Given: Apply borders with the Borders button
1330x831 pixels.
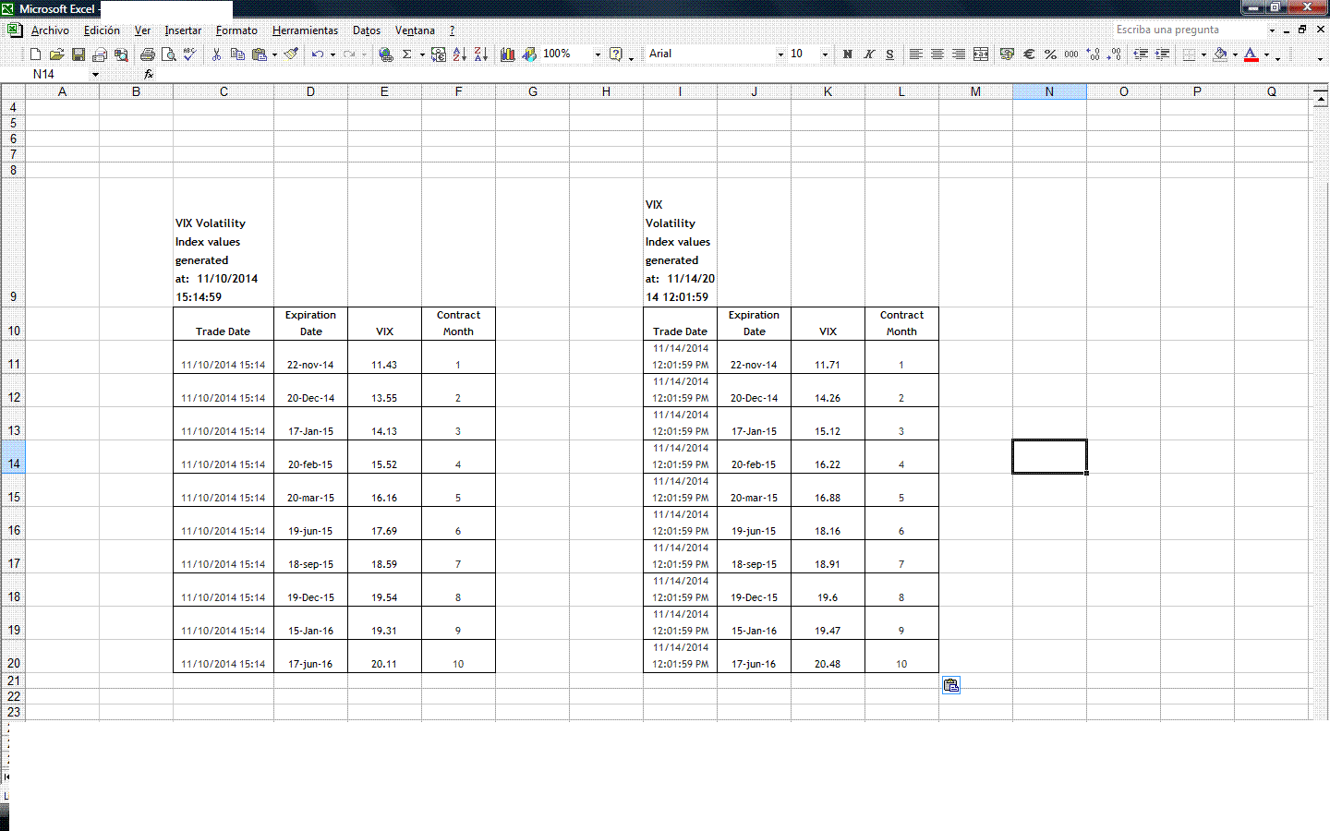Looking at the screenshot, I should point(1190,54).
